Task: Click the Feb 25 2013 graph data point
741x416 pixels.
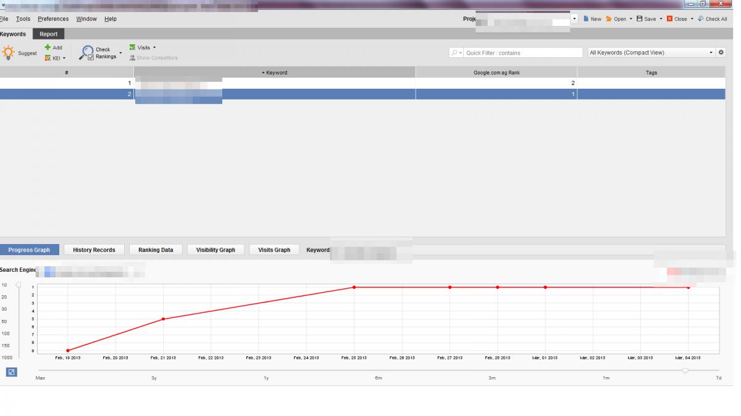Action: click(354, 287)
